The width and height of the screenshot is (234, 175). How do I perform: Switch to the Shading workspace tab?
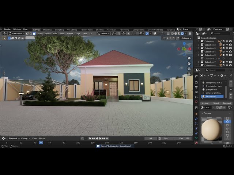[100, 30]
